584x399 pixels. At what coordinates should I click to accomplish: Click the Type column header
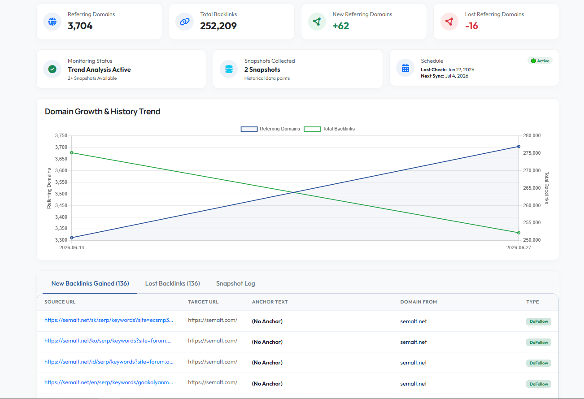(533, 302)
